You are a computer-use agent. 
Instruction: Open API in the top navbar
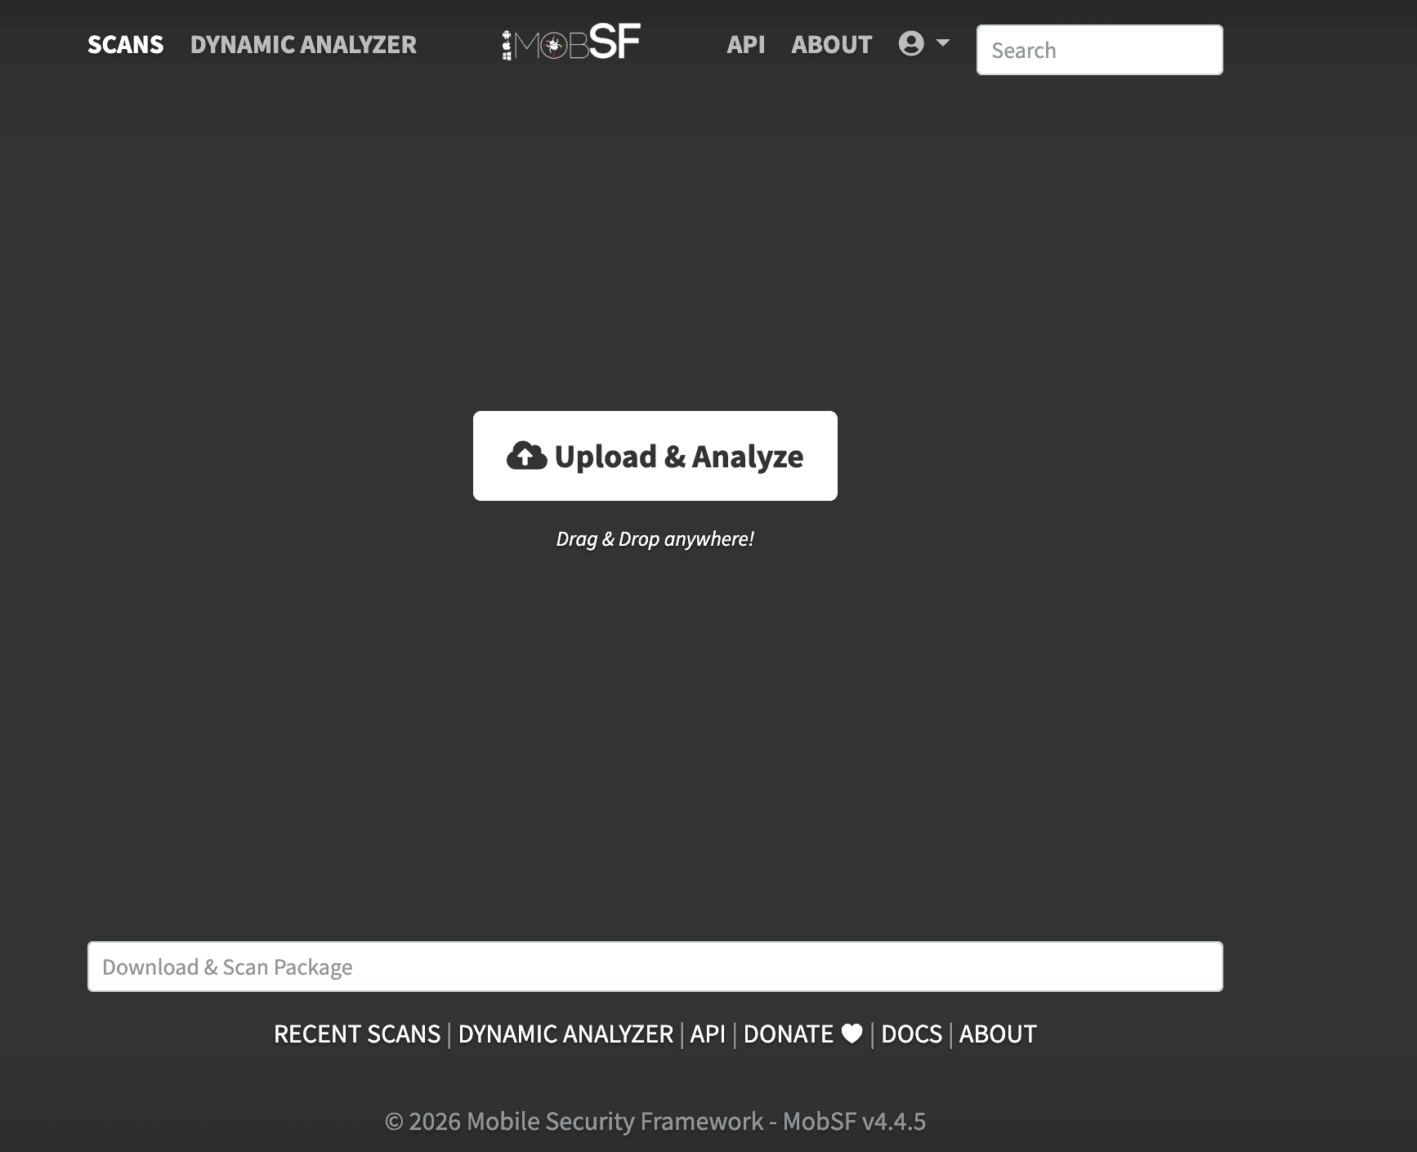pos(746,44)
